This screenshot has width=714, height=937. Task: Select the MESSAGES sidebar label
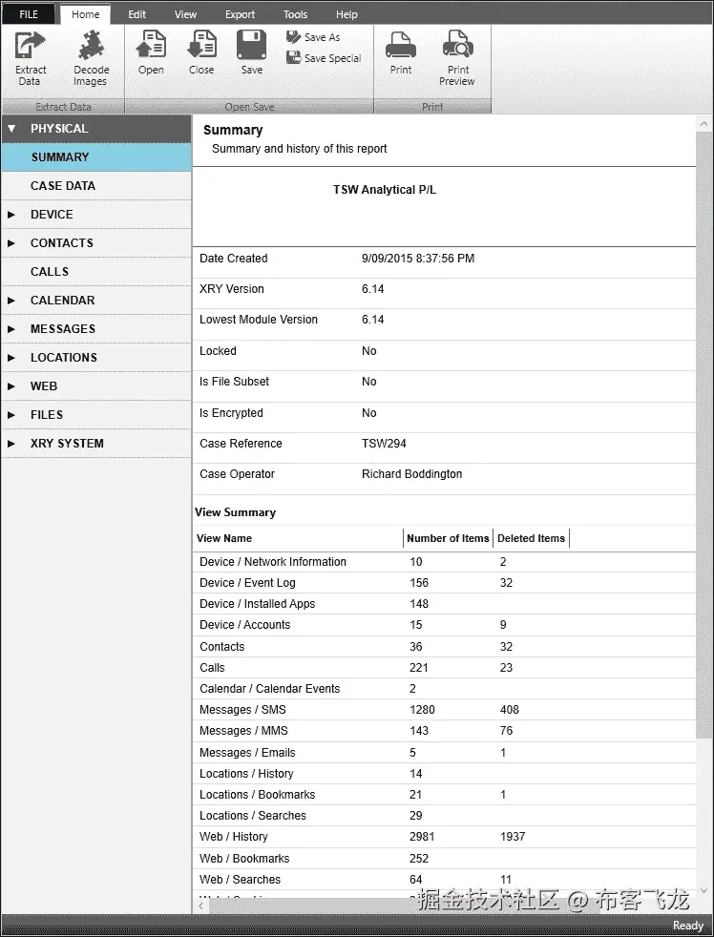(x=63, y=329)
